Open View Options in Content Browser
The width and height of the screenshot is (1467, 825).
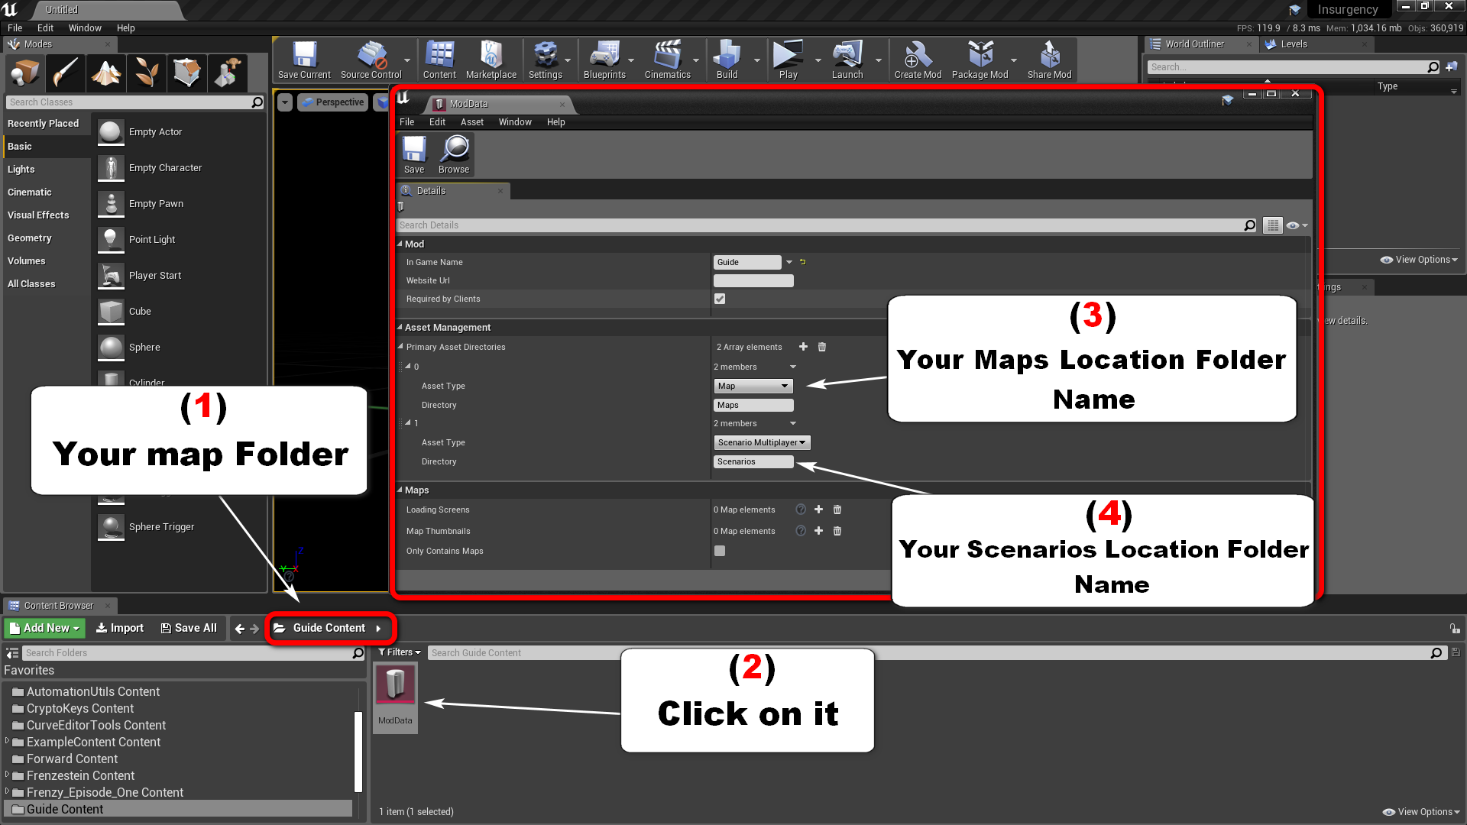(1421, 811)
